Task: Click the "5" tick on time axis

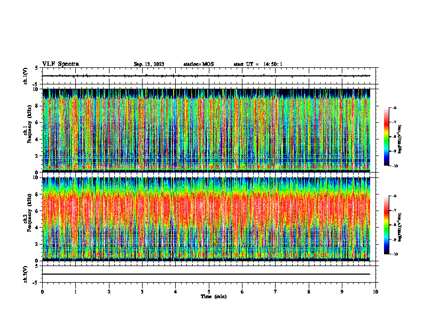Action: (209, 292)
